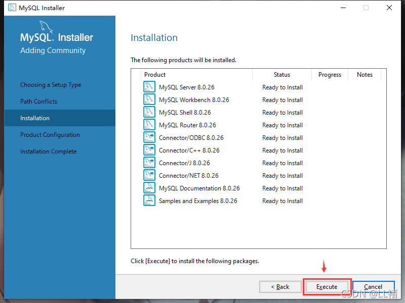Viewport: 405px width, 303px height.
Task: Go to Choosing a Setup Type step
Action: click(x=51, y=85)
